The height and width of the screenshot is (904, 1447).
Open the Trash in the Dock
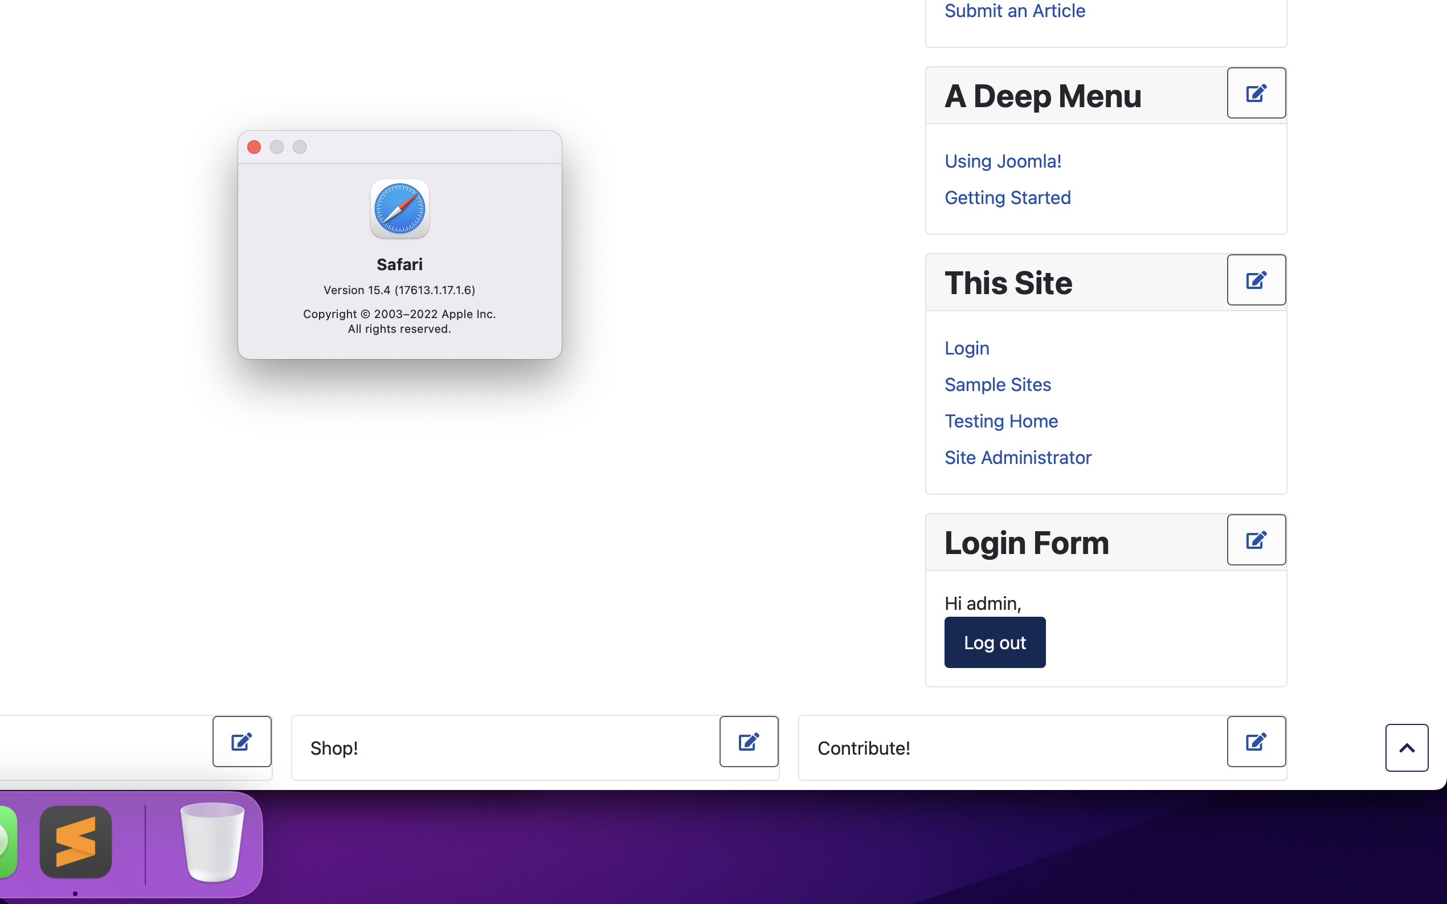212,842
